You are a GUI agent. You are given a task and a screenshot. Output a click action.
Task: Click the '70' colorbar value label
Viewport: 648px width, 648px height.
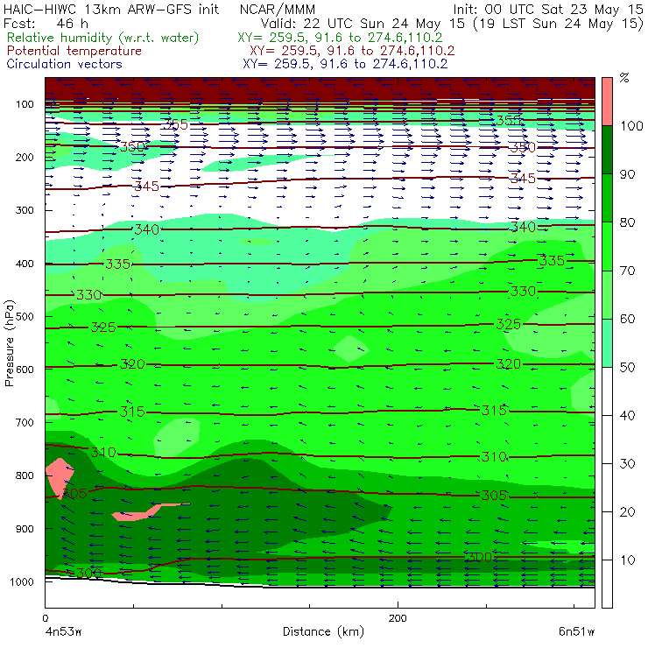[x=628, y=271]
